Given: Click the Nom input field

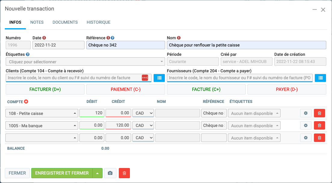Looking at the screenshot, I should pyautogui.click(x=246, y=45).
